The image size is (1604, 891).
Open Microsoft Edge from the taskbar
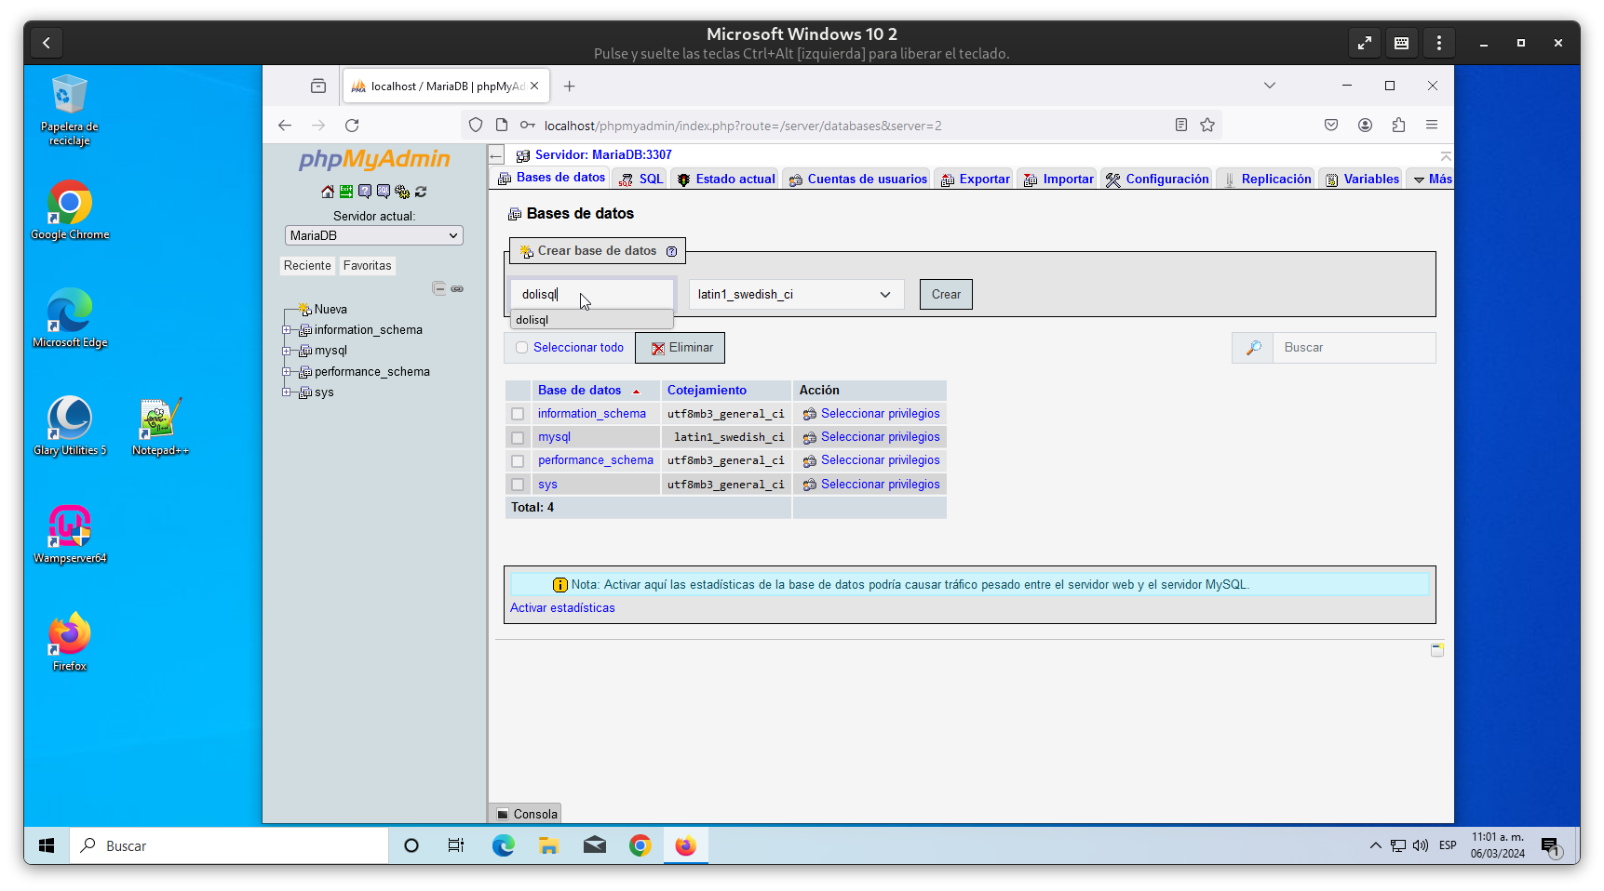pos(503,845)
